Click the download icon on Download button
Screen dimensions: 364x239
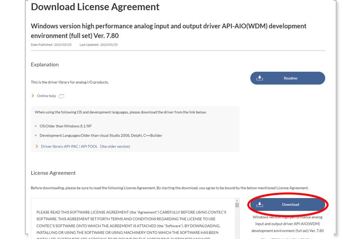tap(260, 205)
